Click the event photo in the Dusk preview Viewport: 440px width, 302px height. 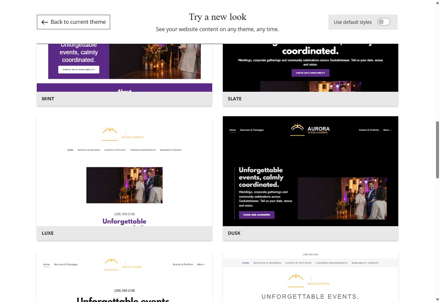(x=342, y=198)
